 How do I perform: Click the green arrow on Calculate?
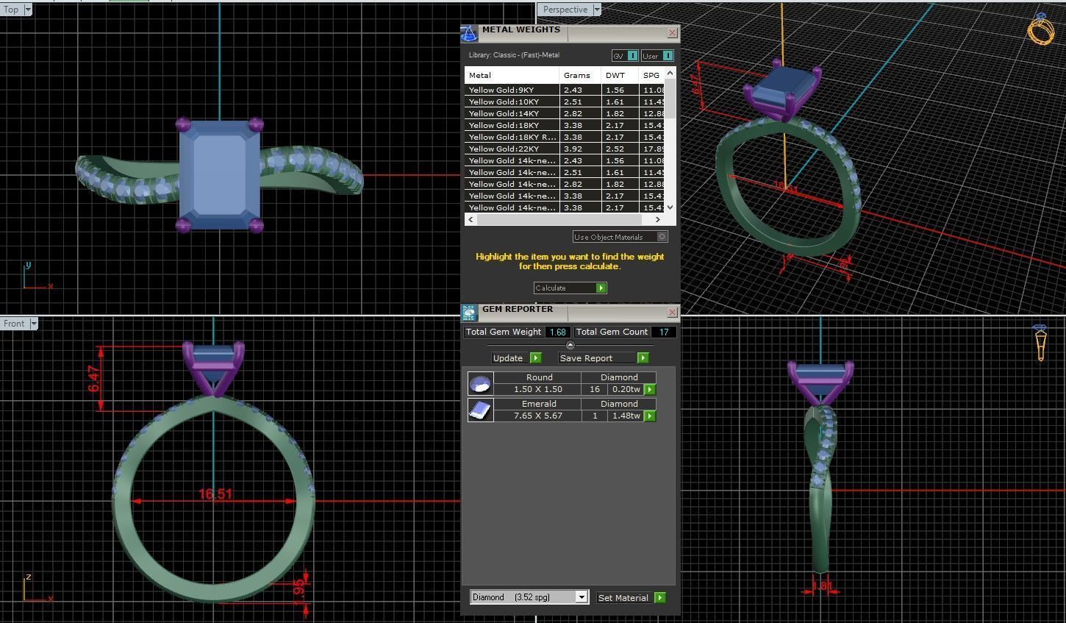coord(601,288)
